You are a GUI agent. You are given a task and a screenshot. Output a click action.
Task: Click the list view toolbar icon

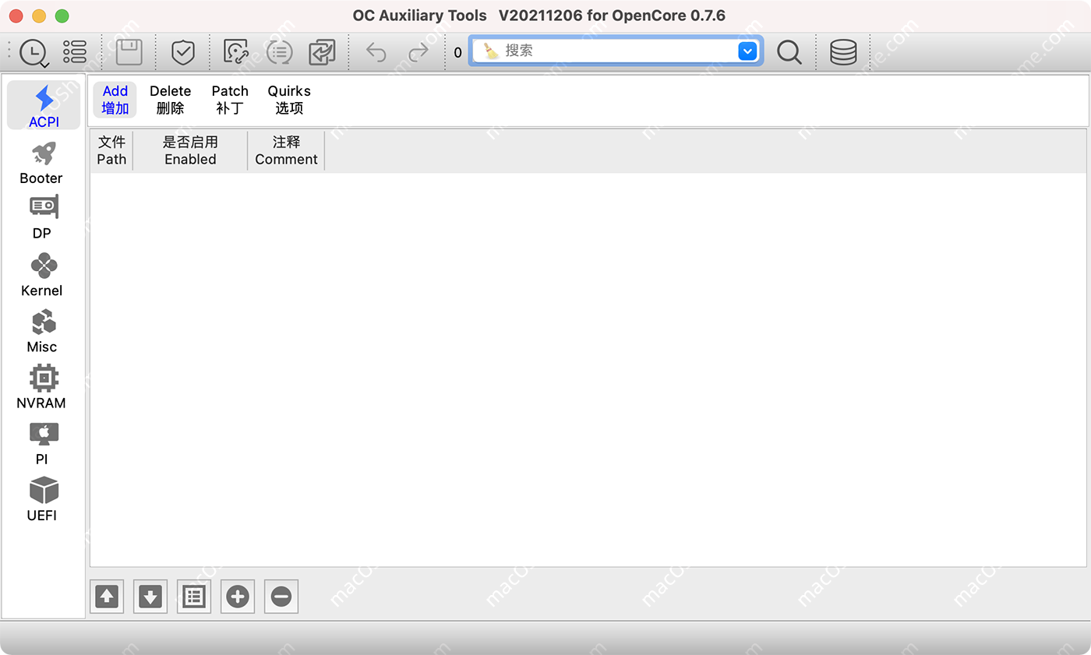75,52
